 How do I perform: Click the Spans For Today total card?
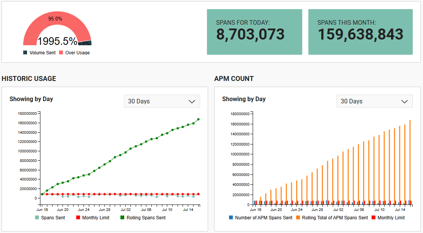[x=254, y=32]
